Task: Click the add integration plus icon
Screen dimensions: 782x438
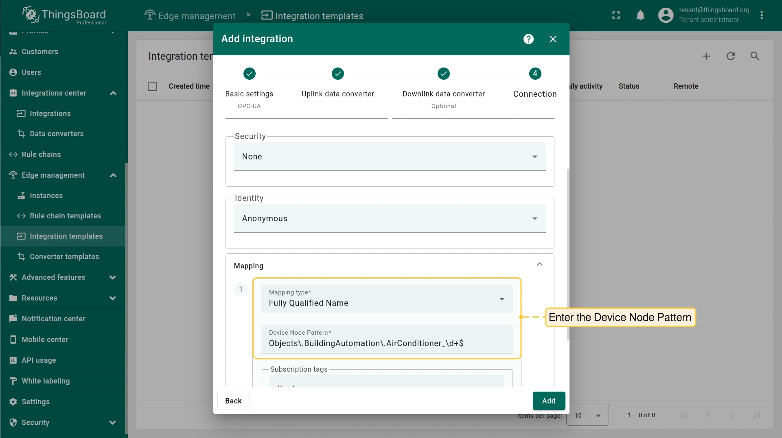Action: (706, 56)
